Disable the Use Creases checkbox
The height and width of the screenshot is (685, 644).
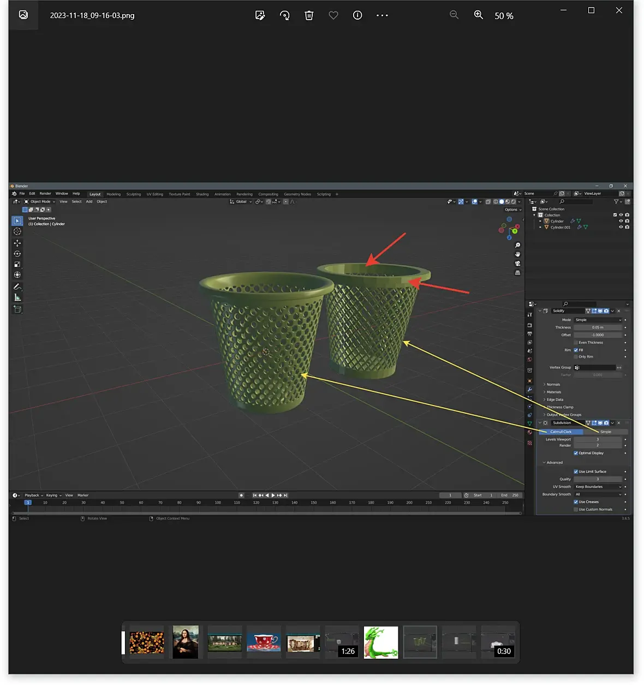click(576, 502)
